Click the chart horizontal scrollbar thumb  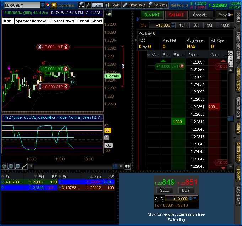coord(115,166)
